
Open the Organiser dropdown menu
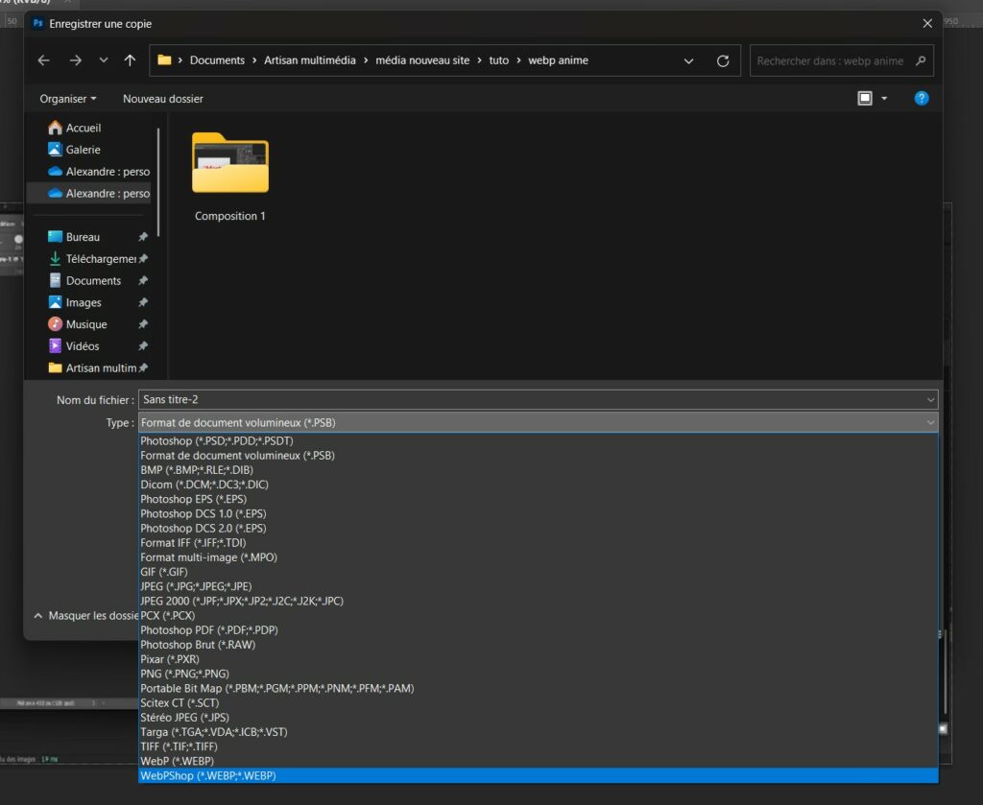click(68, 99)
